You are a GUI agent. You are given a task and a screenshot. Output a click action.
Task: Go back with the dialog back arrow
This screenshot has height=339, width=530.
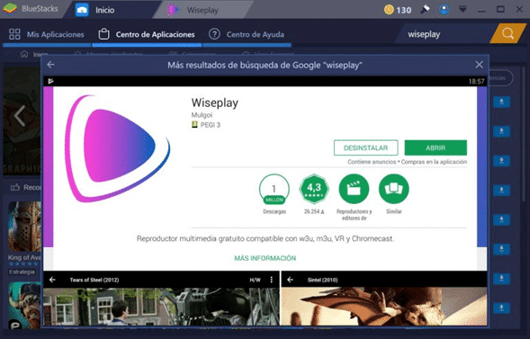coord(50,65)
